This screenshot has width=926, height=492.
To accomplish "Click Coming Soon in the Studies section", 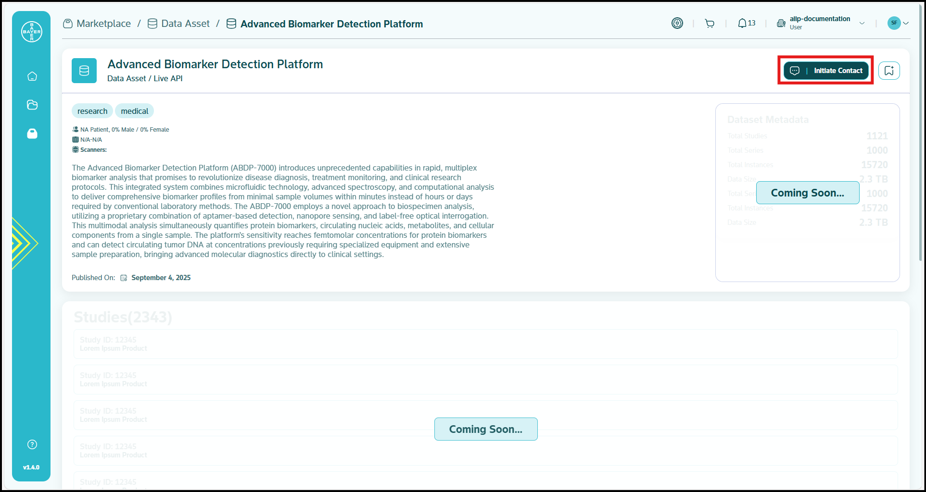I will pyautogui.click(x=485, y=429).
